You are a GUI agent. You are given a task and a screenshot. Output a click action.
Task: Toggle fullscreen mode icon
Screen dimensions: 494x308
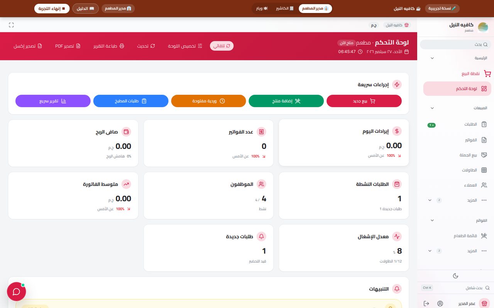click(11, 25)
